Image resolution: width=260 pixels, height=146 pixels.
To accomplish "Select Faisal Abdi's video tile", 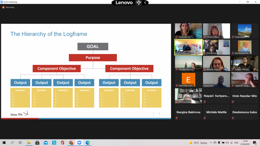I will (x=216, y=80).
